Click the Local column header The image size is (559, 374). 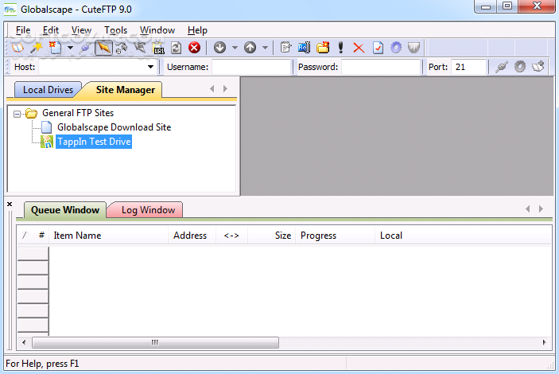pyautogui.click(x=463, y=236)
